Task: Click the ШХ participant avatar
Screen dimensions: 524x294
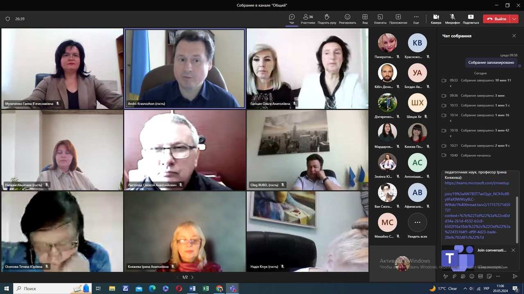Action: click(x=417, y=103)
